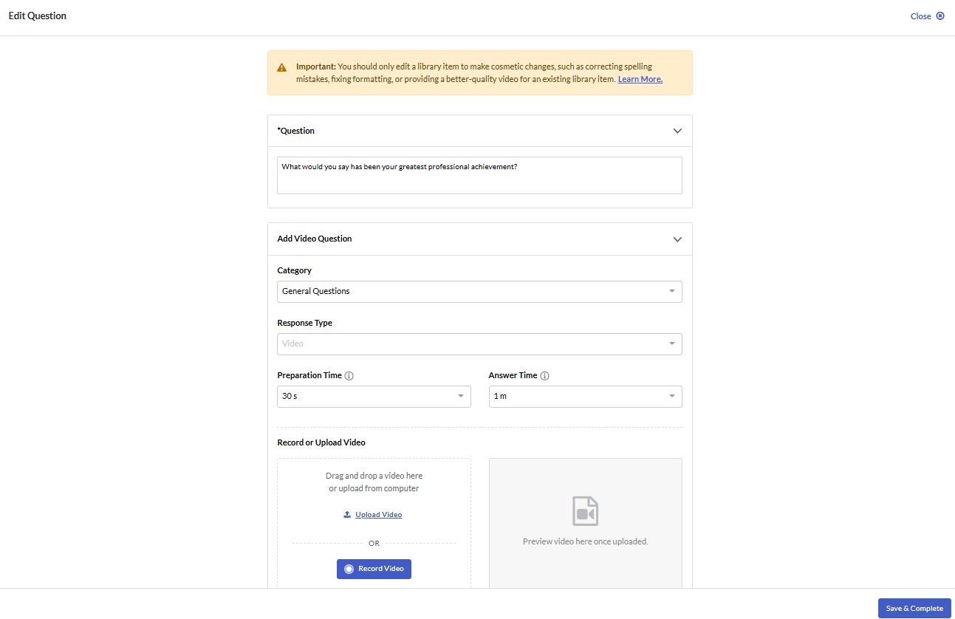This screenshot has height=619, width=955.
Task: Click the upload arrow icon
Action: pyautogui.click(x=347, y=515)
